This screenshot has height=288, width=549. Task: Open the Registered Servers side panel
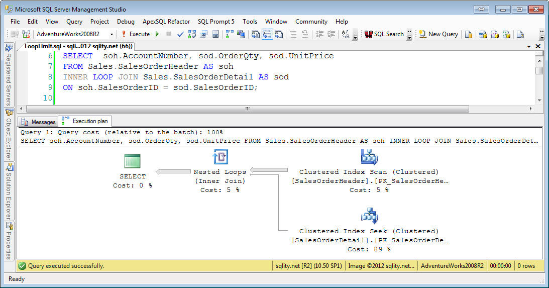9,74
